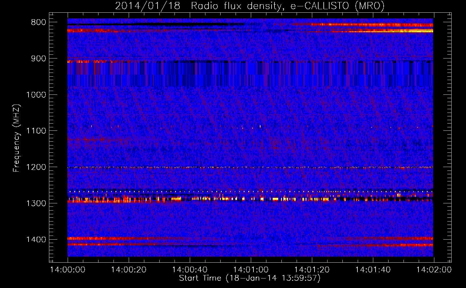Click the 14:01:00 time axis label
The height and width of the screenshot is (288, 466).
(x=251, y=270)
